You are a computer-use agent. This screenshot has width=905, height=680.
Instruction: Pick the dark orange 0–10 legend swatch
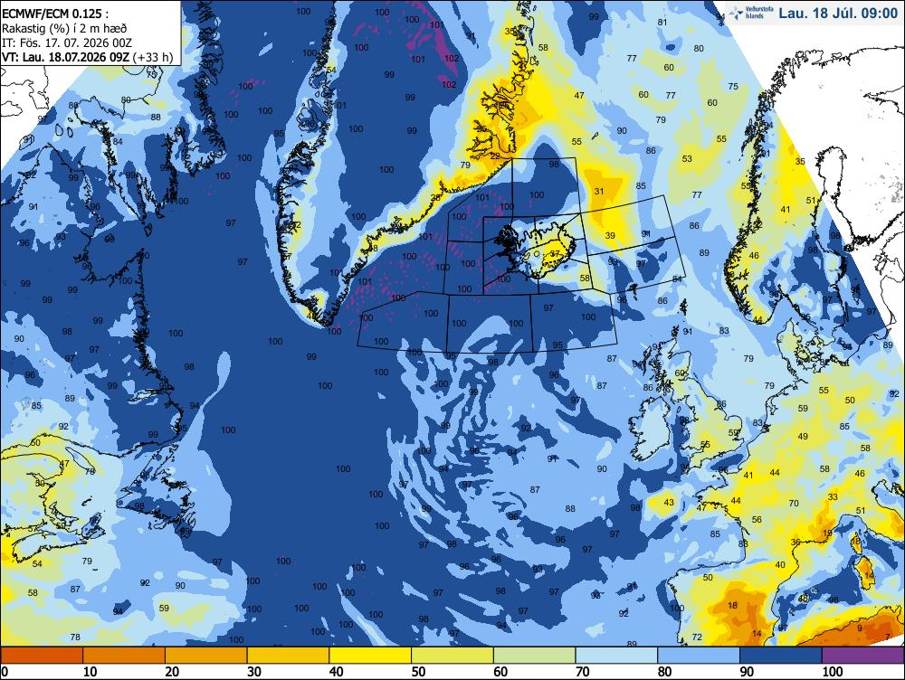point(42,656)
